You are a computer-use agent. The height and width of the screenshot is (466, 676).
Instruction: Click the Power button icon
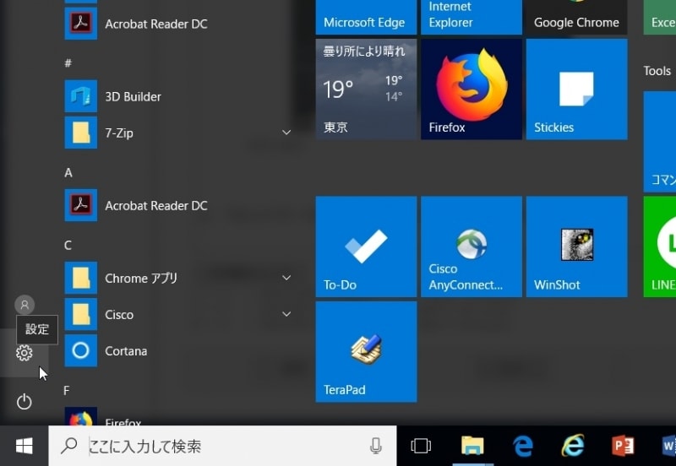point(25,402)
